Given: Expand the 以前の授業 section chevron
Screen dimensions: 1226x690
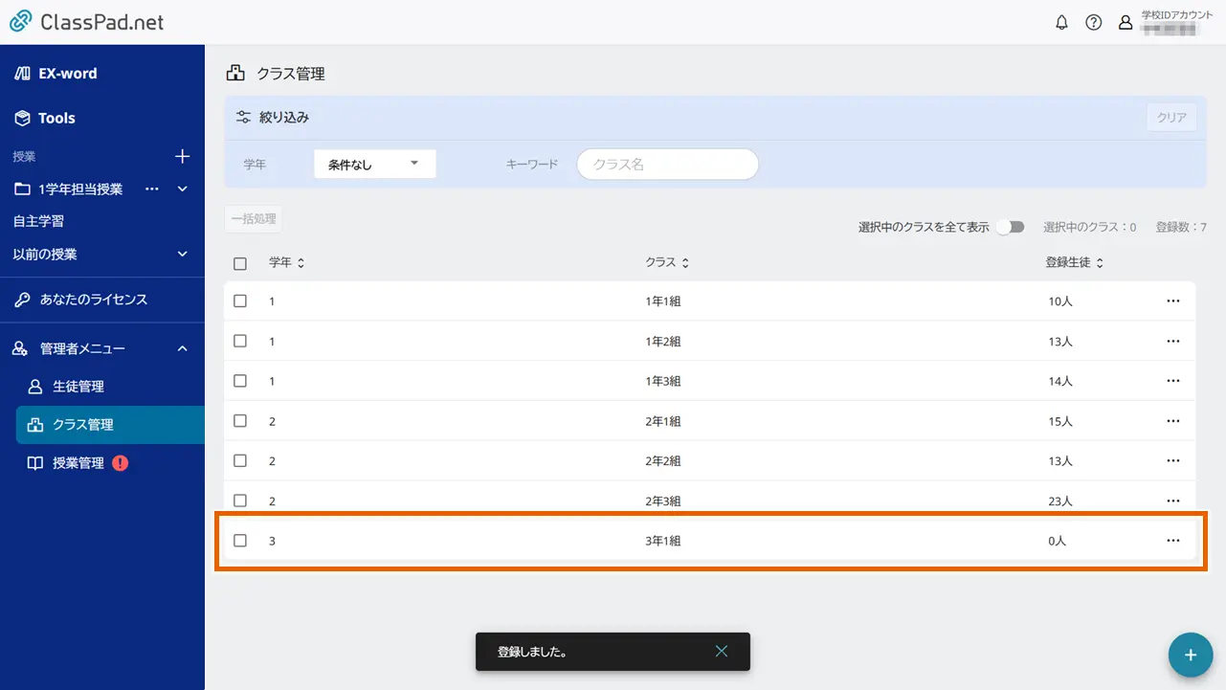Looking at the screenshot, I should pos(183,255).
